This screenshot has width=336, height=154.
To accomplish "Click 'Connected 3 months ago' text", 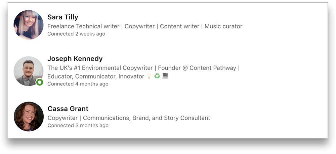I will tap(78, 126).
